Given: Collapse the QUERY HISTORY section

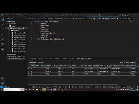Looking at the screenshot, I should point(6,54).
